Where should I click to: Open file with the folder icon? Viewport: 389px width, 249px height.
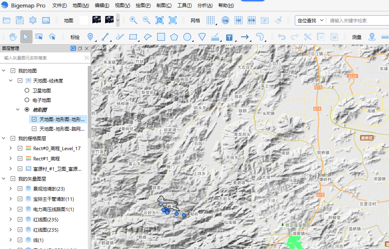[x=7, y=20]
